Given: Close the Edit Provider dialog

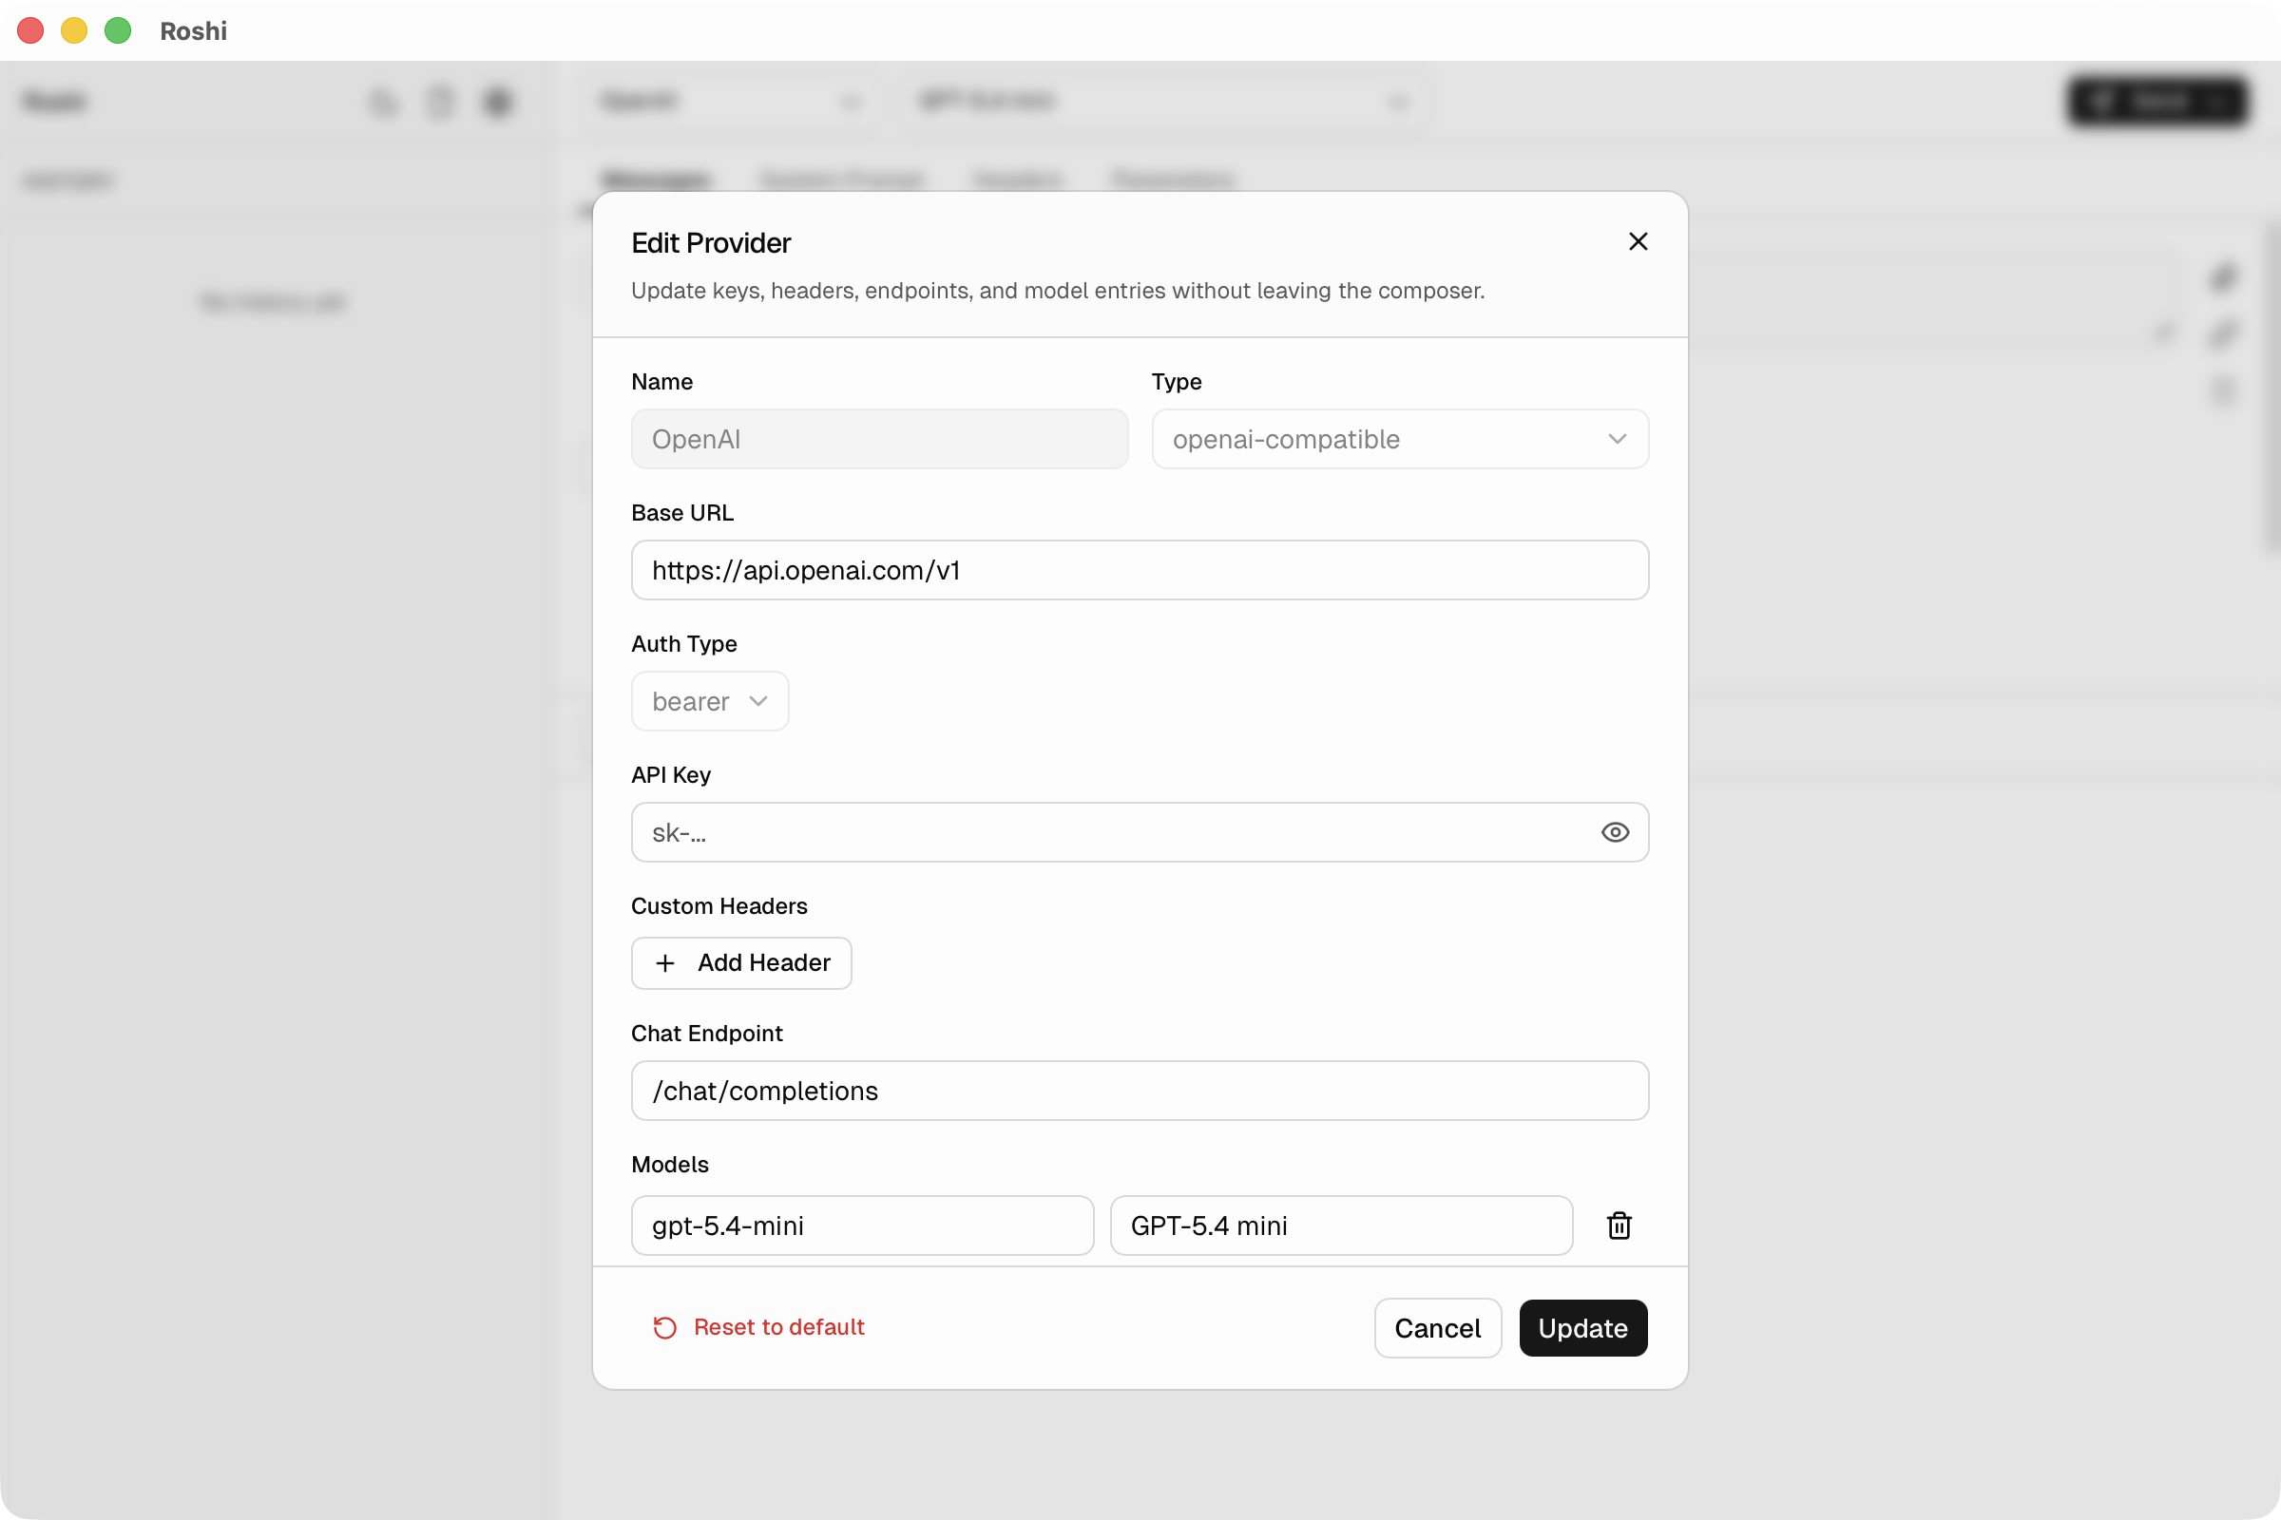Looking at the screenshot, I should coord(1638,241).
